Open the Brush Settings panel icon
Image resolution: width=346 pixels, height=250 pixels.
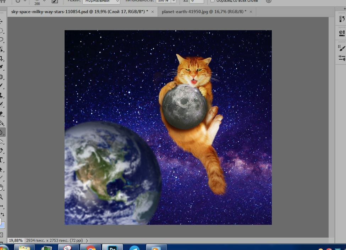pyautogui.click(x=341, y=48)
